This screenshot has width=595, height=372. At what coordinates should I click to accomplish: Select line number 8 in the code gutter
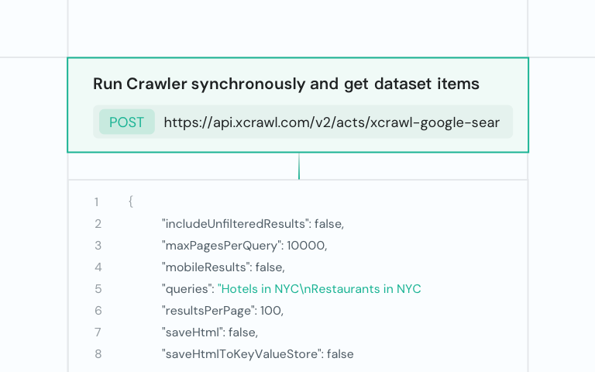pyautogui.click(x=98, y=354)
